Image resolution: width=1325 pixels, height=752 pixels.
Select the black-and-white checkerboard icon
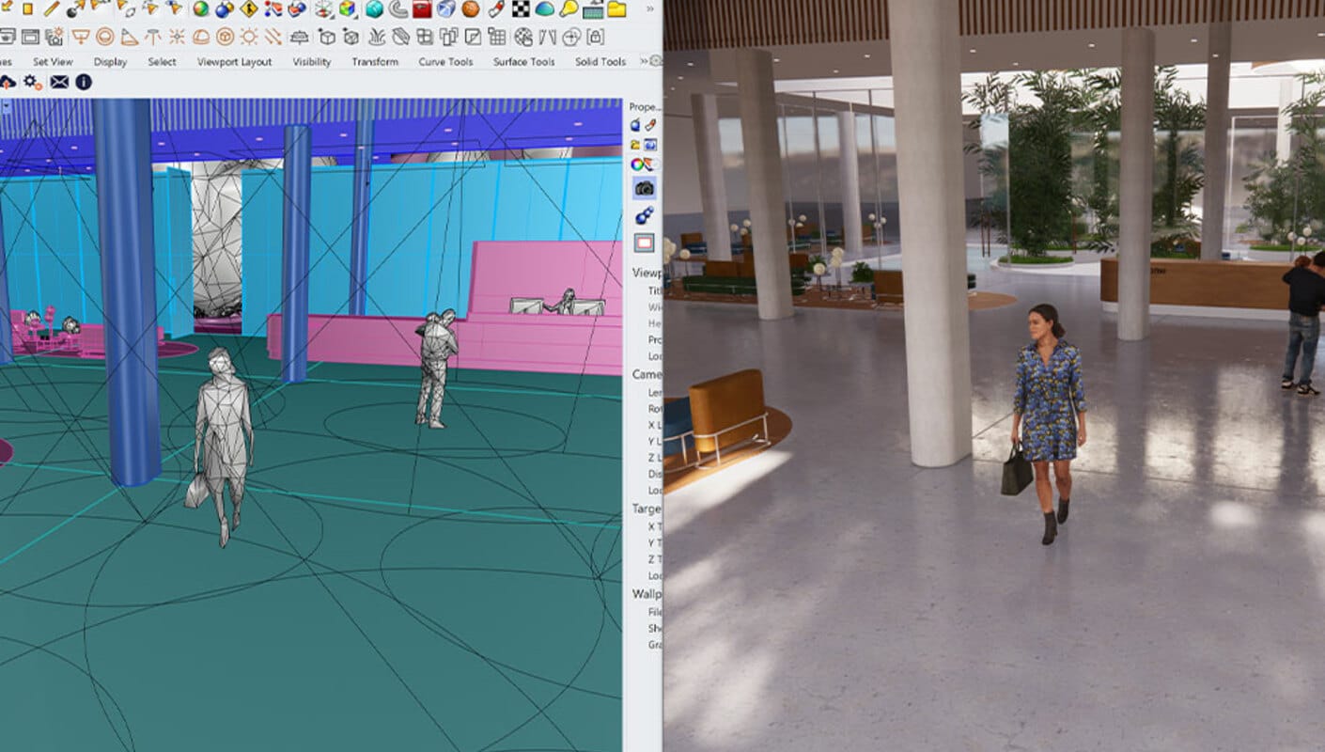coord(520,9)
